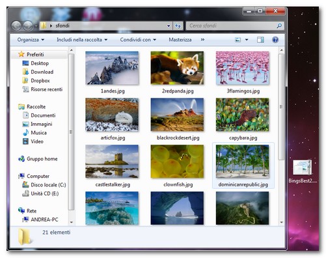
Task: Select the clownfish.jpg thumbnail
Action: coord(177,162)
